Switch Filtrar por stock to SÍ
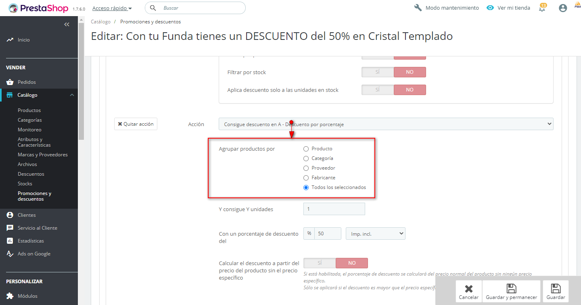 [x=378, y=72]
